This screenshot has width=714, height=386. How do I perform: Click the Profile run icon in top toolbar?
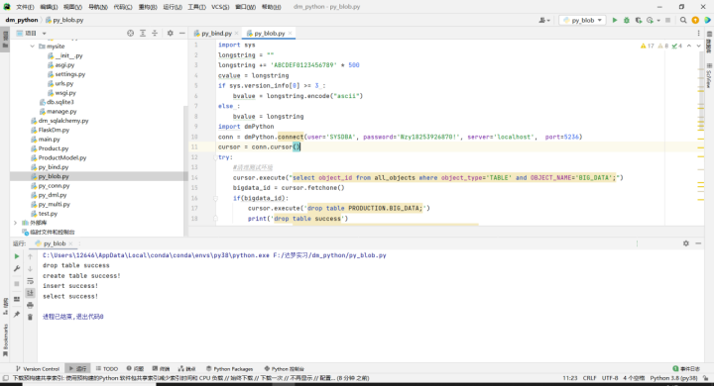(650, 20)
